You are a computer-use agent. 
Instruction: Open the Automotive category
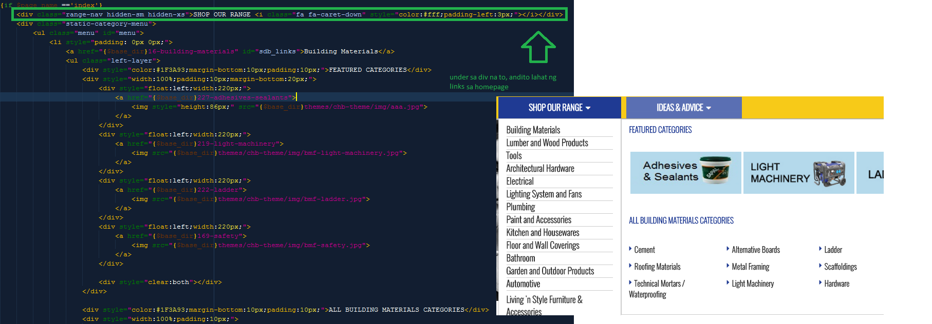[x=523, y=284]
